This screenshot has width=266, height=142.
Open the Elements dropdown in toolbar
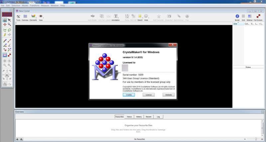(34, 18)
